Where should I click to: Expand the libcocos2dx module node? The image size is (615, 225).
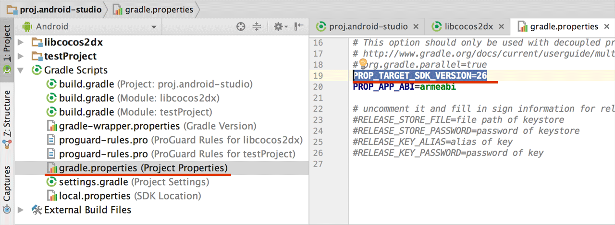click(x=21, y=42)
